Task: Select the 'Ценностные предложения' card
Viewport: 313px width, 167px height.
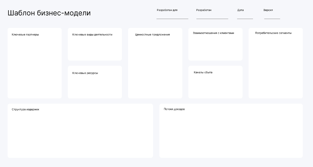Action: 155,63
